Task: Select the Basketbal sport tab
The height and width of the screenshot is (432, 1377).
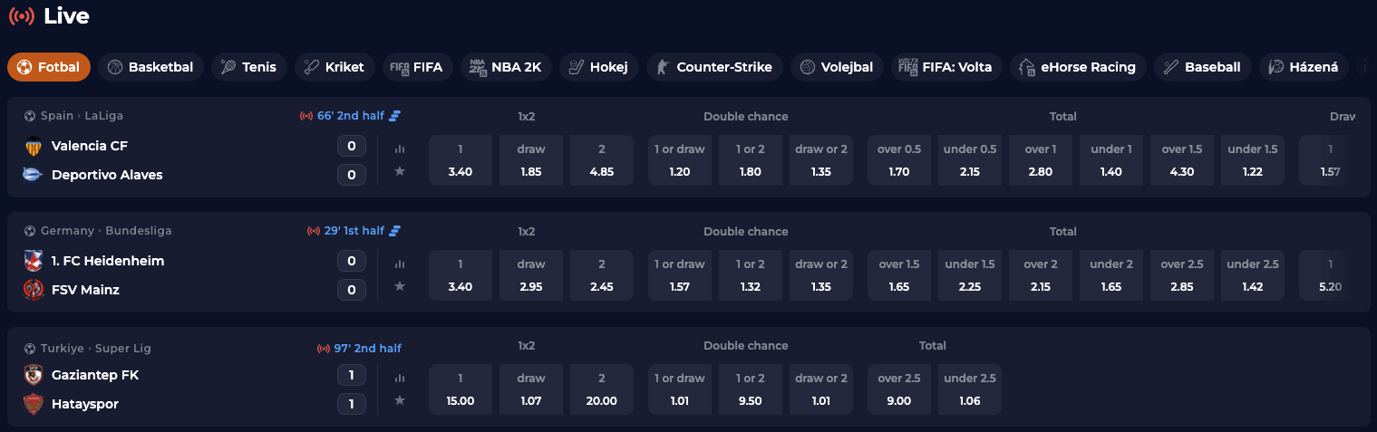Action: click(x=150, y=67)
